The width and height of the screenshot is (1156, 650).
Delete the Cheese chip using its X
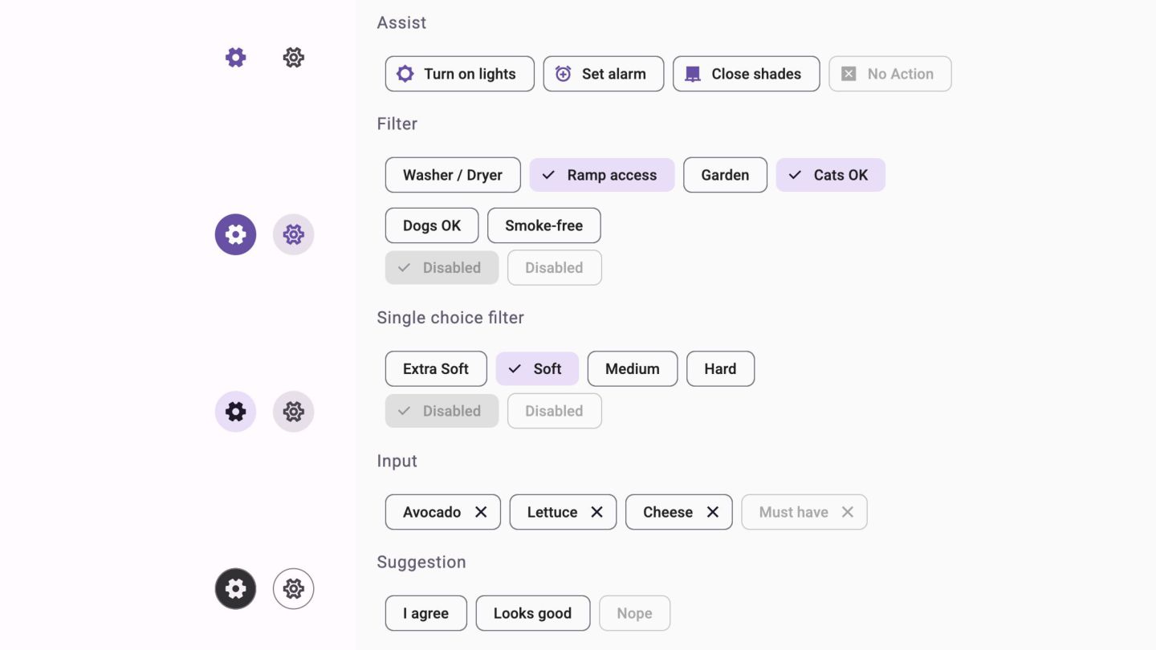pyautogui.click(x=712, y=512)
